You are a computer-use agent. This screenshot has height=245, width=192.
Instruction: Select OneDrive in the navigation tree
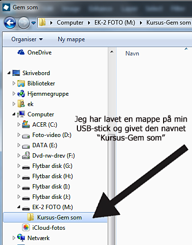click(39, 53)
